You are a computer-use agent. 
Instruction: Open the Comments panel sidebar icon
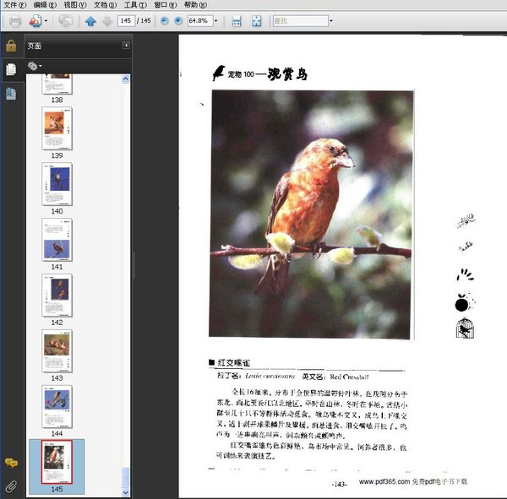(x=11, y=464)
